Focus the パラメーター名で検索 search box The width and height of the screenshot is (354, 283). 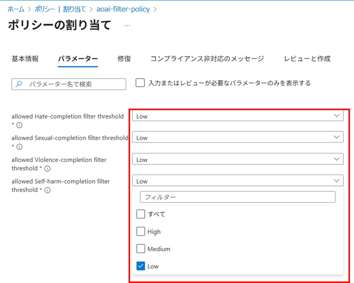[69, 84]
